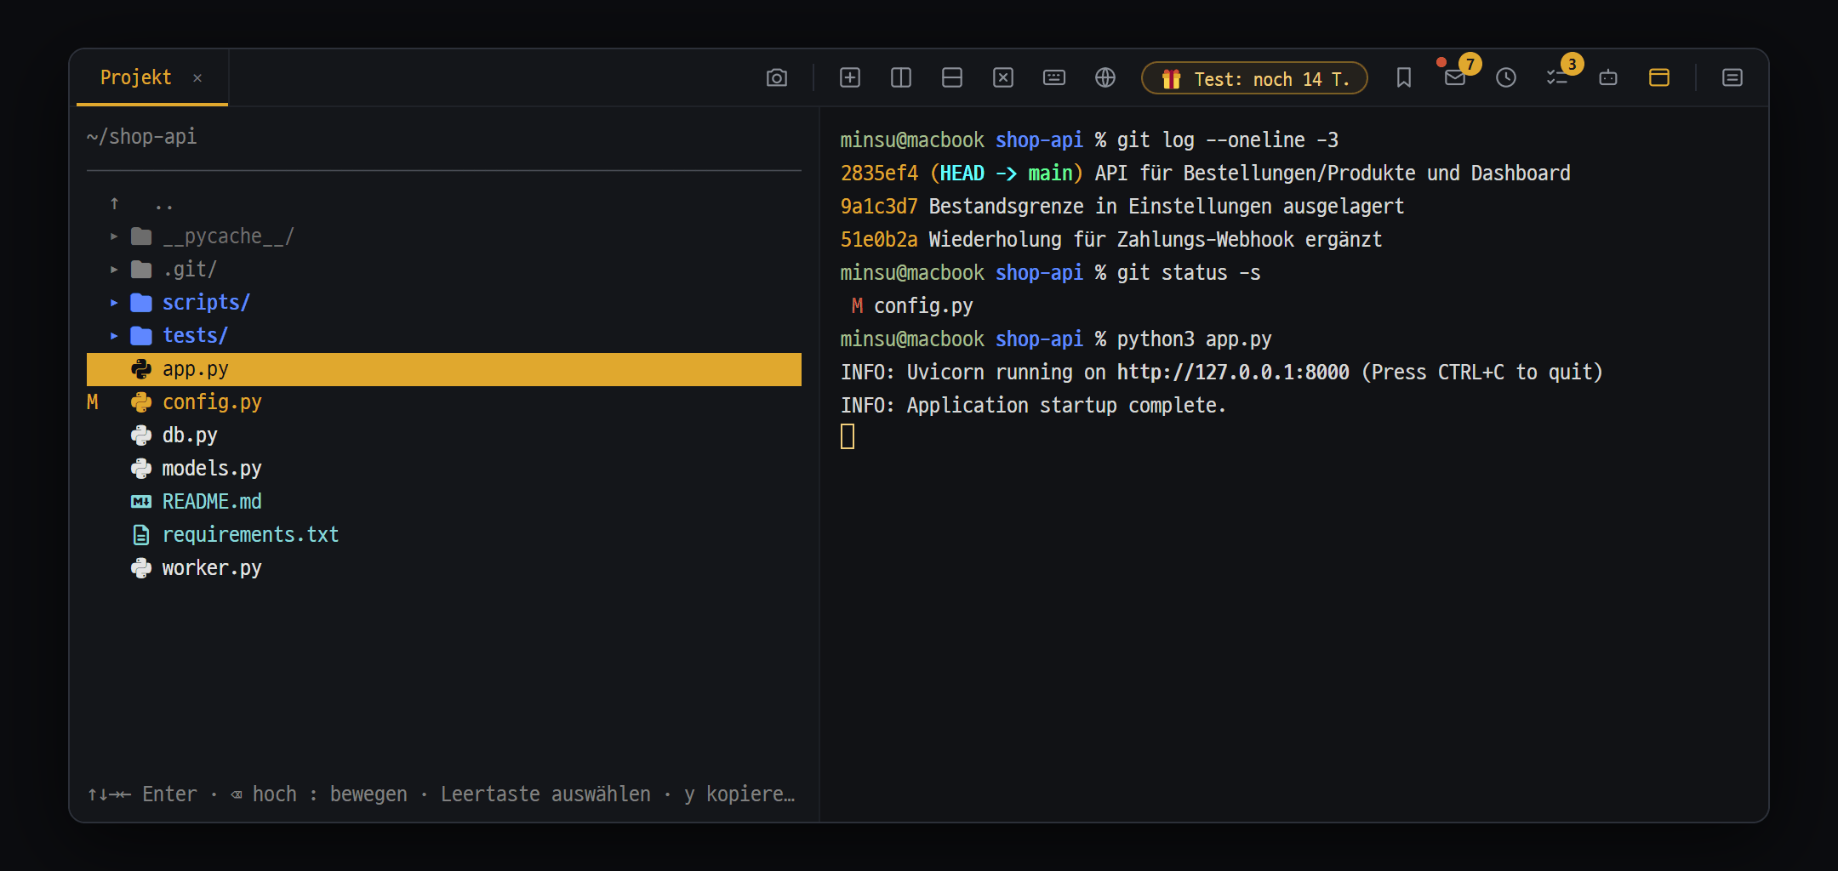Click the commit hash 2835ef4
The image size is (1838, 871).
click(879, 174)
